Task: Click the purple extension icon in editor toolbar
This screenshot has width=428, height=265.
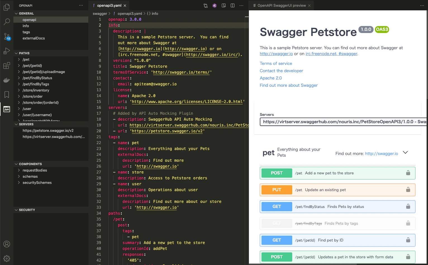Action: [x=215, y=6]
